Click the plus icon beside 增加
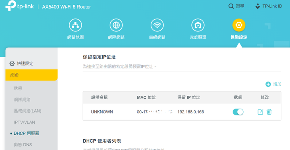Image resolution: width=290 pixels, height=150 pixels. 268,84
